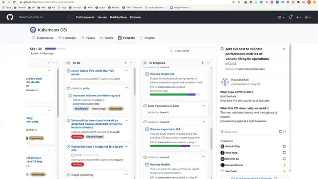Viewport: 318px width, 179px height.
Task: Select the Projects tab
Action: click(126, 38)
